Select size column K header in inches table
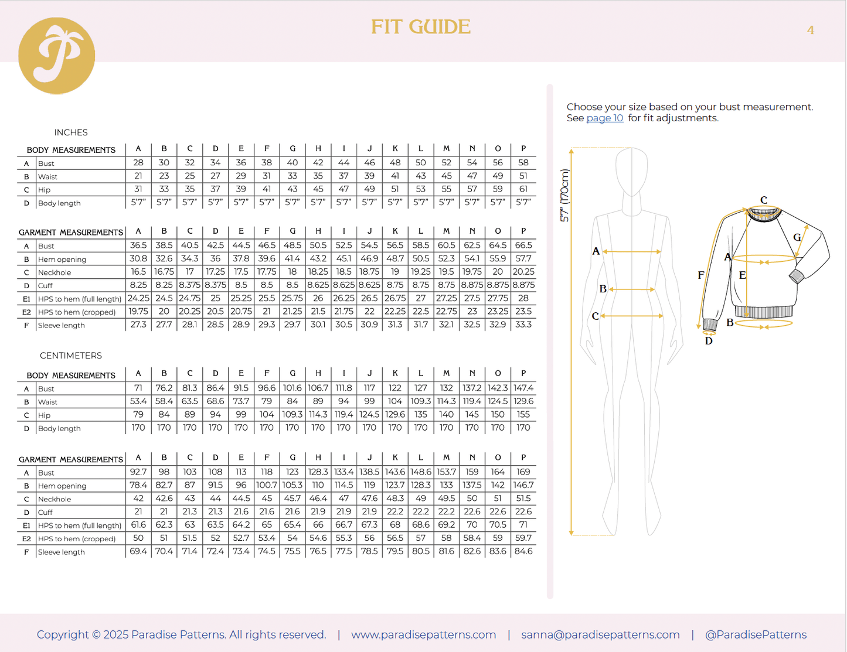This screenshot has width=847, height=652. coord(395,148)
